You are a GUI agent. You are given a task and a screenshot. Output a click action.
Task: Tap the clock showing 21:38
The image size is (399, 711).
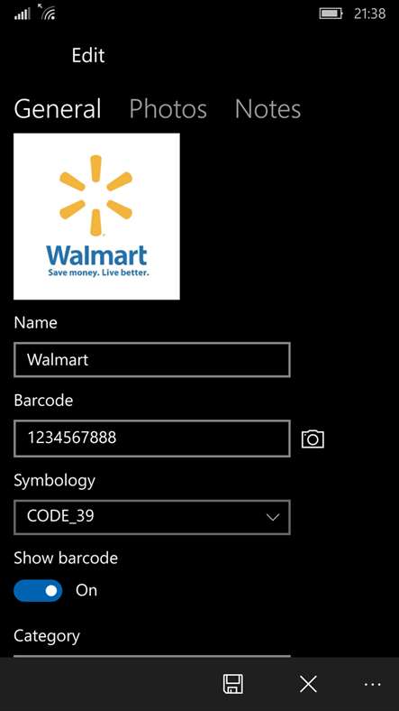click(x=369, y=14)
